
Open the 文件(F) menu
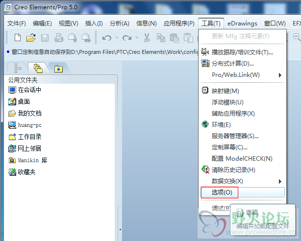click(17, 24)
